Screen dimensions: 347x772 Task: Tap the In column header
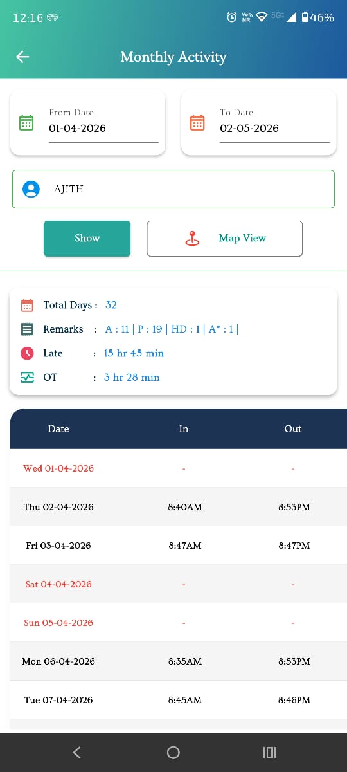(184, 429)
